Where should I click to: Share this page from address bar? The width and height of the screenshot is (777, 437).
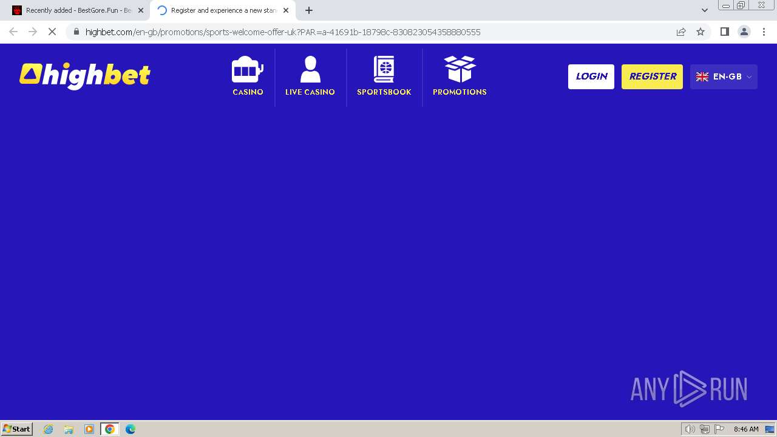[x=681, y=32]
